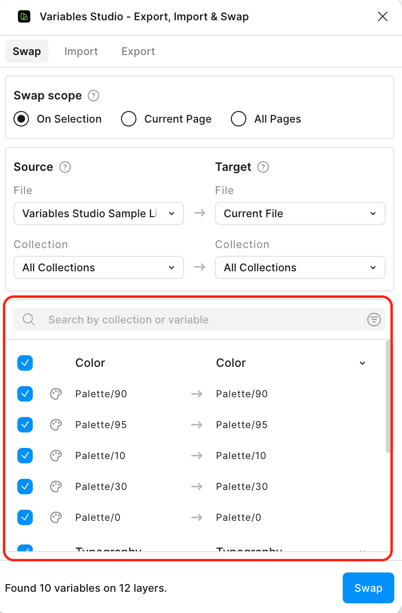Open the source File dropdown
Image resolution: width=402 pixels, height=613 pixels.
click(x=98, y=213)
